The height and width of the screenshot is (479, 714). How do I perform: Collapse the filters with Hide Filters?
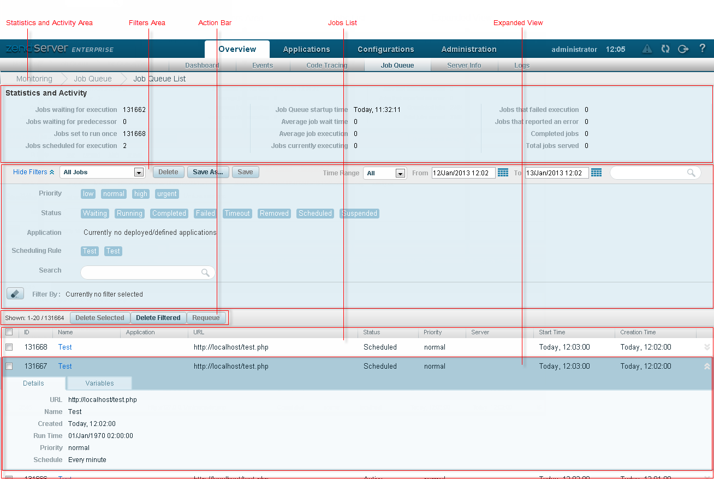[33, 172]
